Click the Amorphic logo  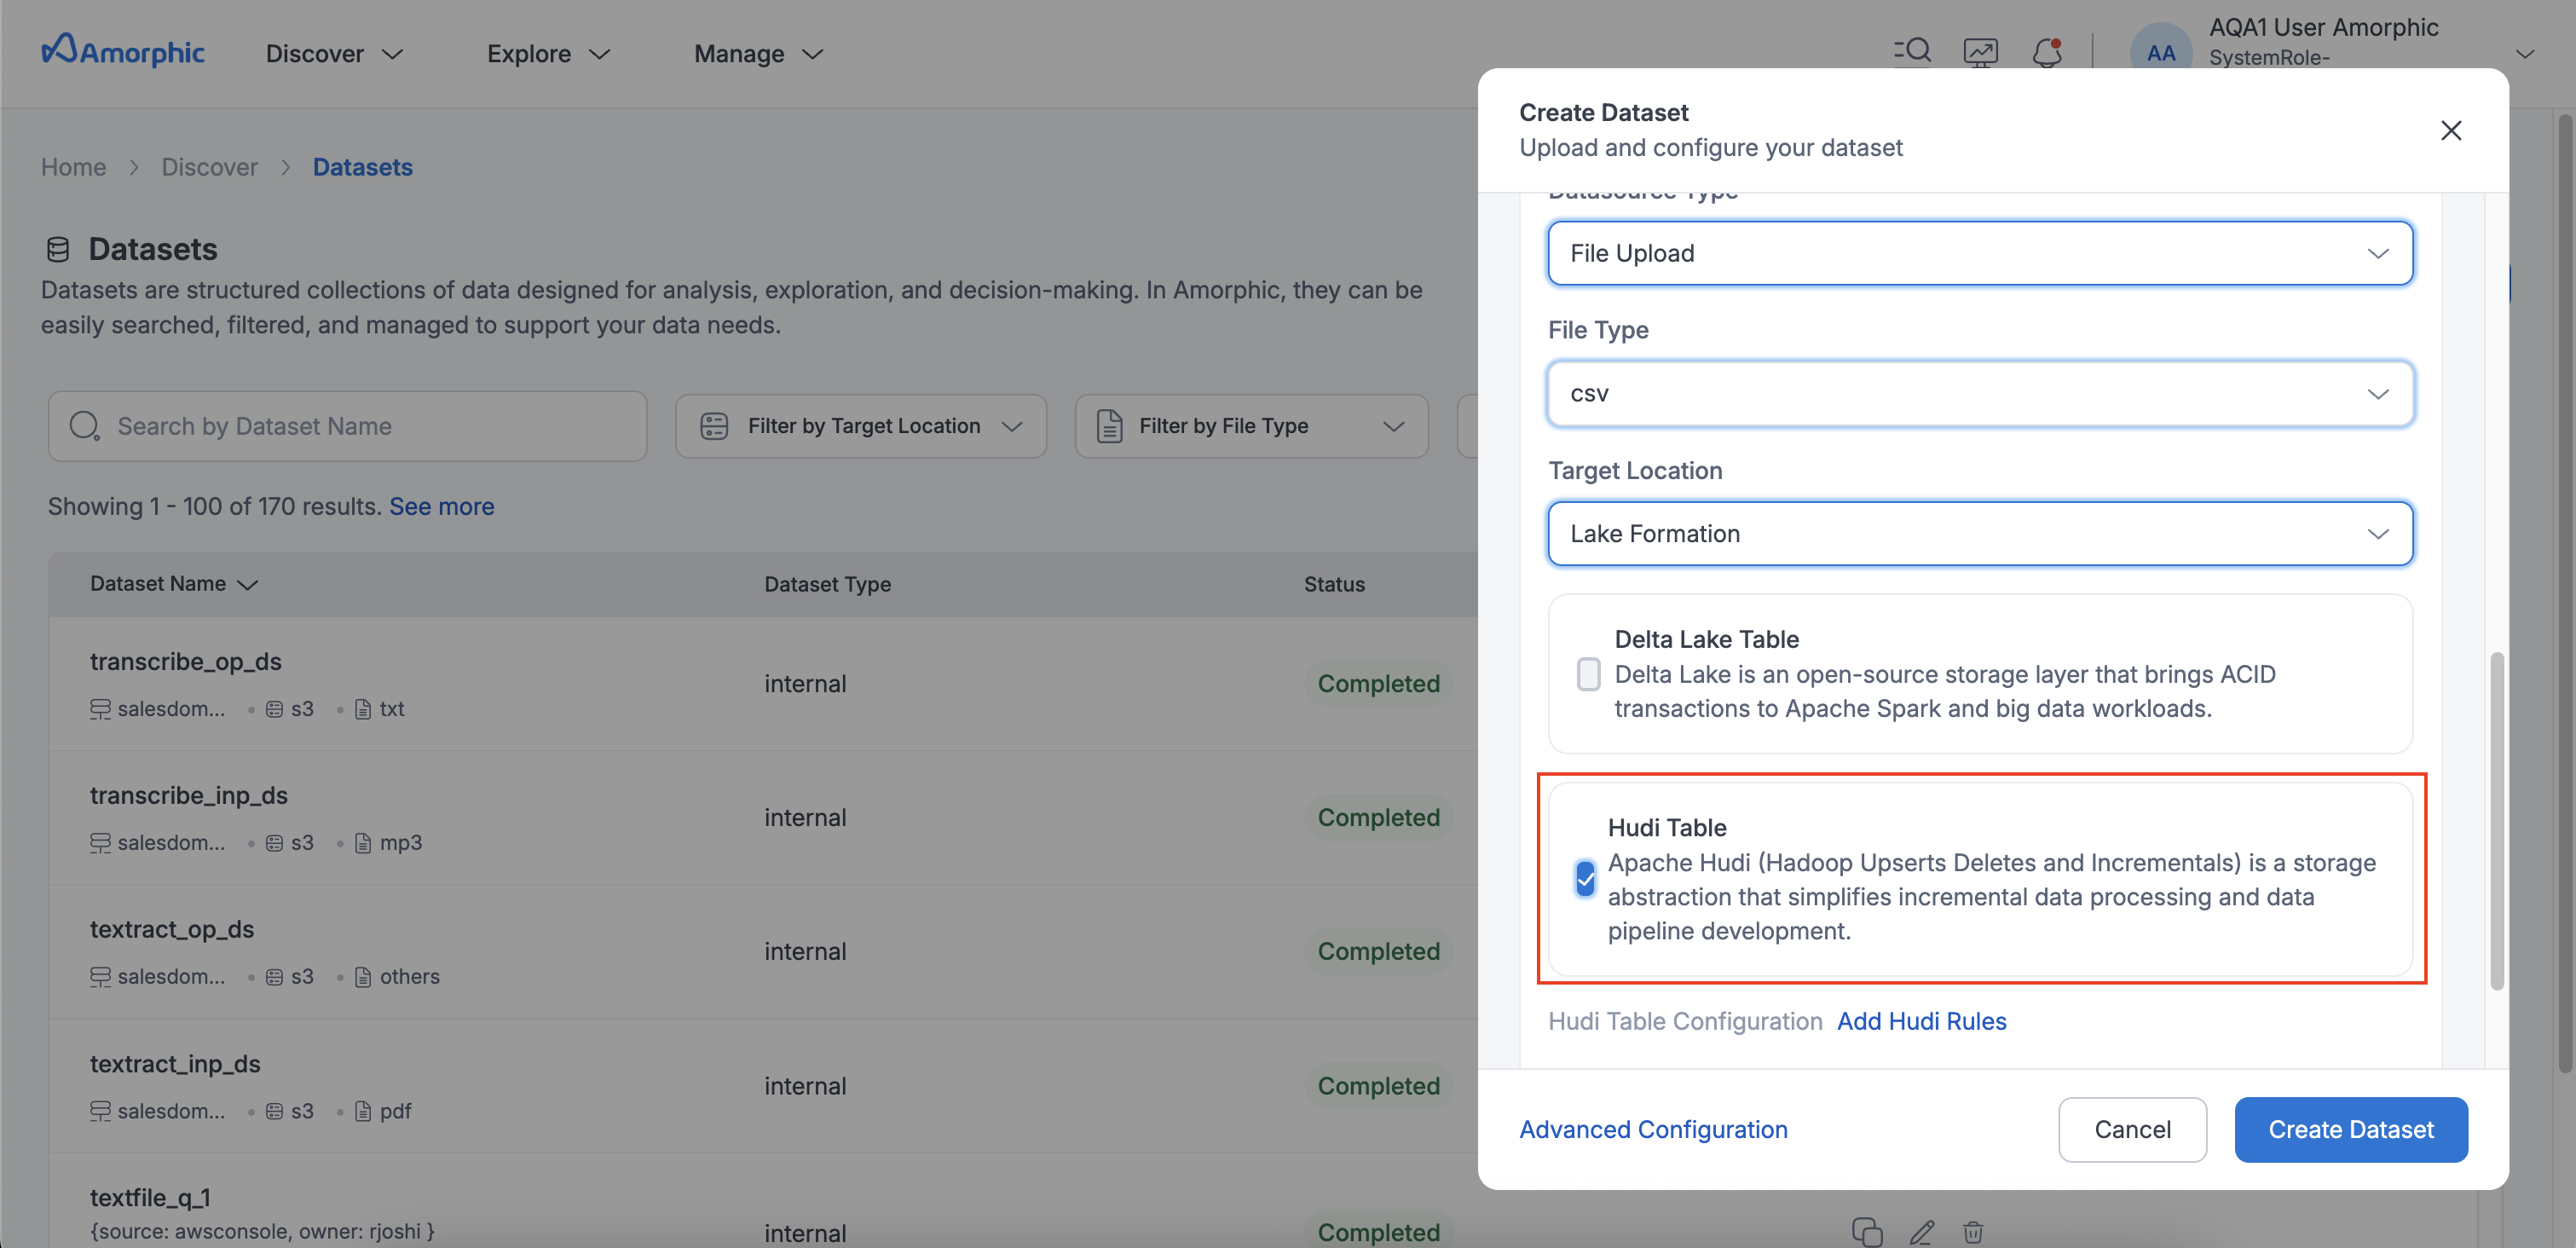point(123,51)
